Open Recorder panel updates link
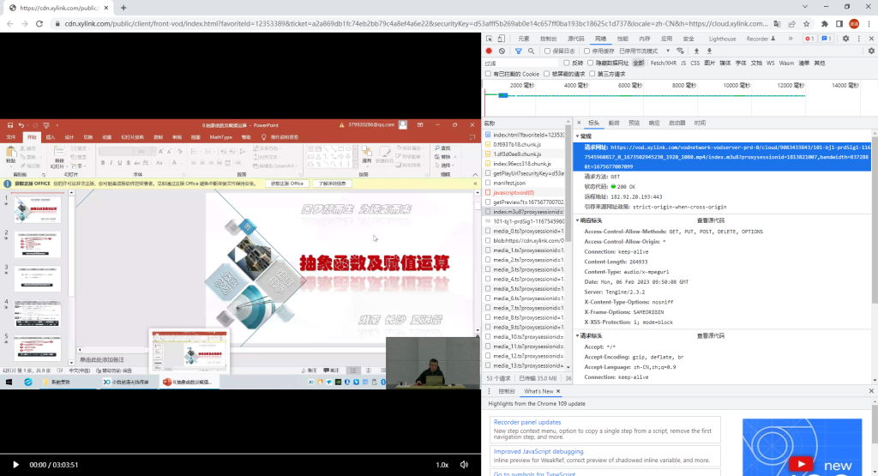878x476 pixels. click(527, 422)
